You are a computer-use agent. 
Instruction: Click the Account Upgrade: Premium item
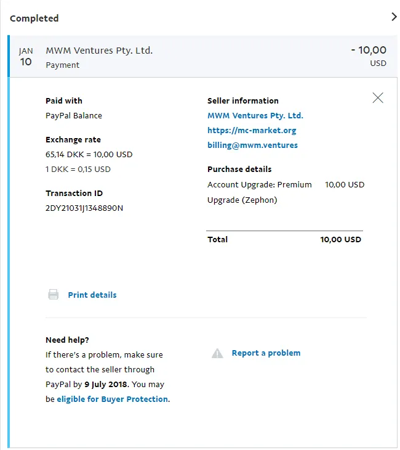point(259,192)
